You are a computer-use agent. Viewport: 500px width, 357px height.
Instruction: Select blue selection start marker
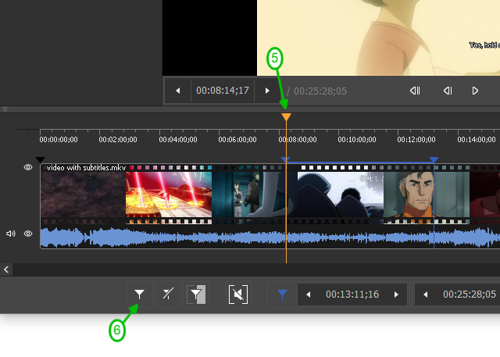(285, 159)
